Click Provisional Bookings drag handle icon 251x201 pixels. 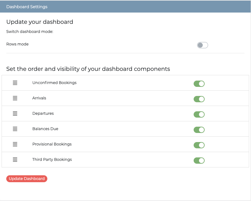click(x=15, y=144)
